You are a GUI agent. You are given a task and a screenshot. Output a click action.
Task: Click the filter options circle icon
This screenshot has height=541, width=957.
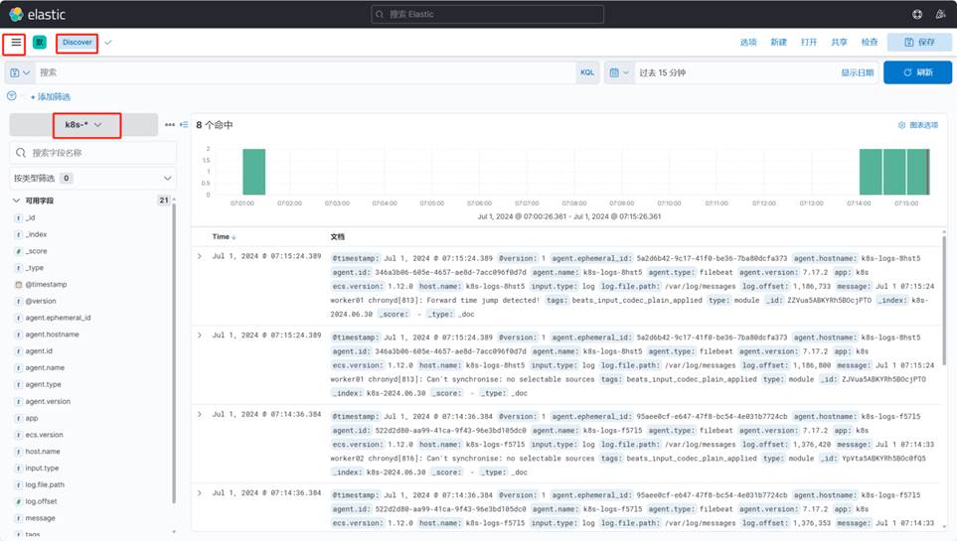point(12,95)
